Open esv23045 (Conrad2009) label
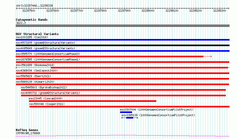The image size is (237, 139). (x=46, y=98)
